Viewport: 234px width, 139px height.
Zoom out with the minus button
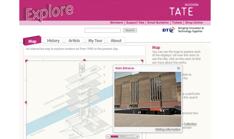108,136
